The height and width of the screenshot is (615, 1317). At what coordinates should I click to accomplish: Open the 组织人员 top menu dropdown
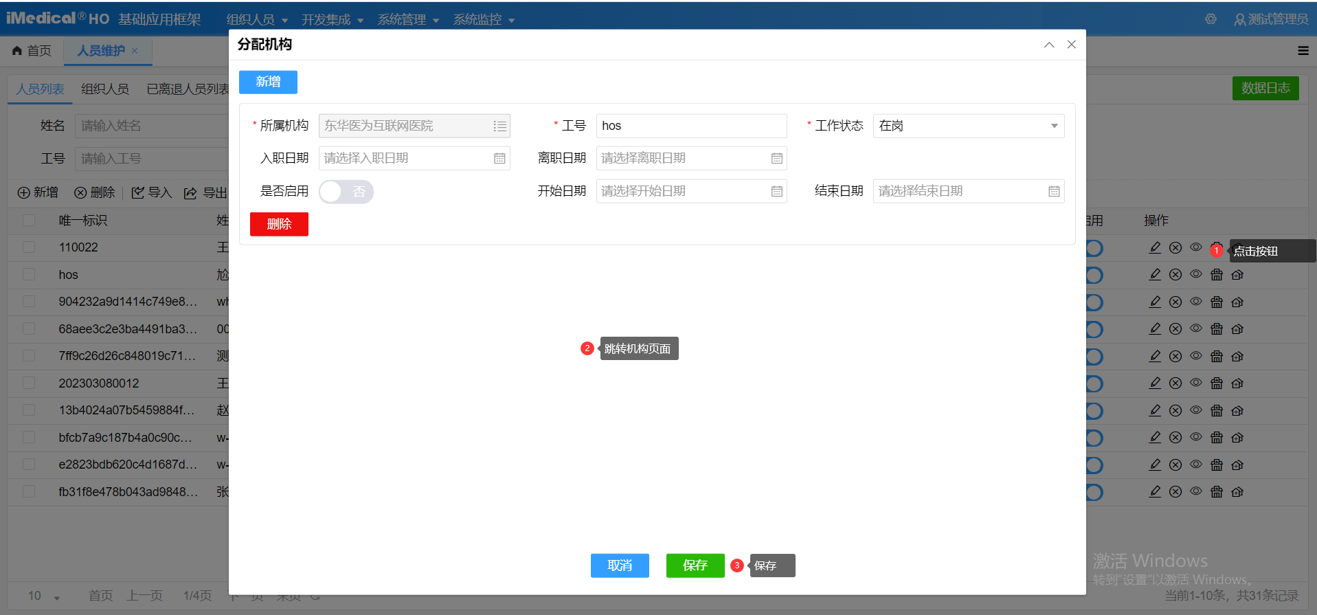point(258,20)
